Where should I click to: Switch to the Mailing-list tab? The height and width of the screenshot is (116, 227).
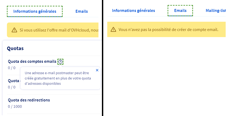(216, 11)
